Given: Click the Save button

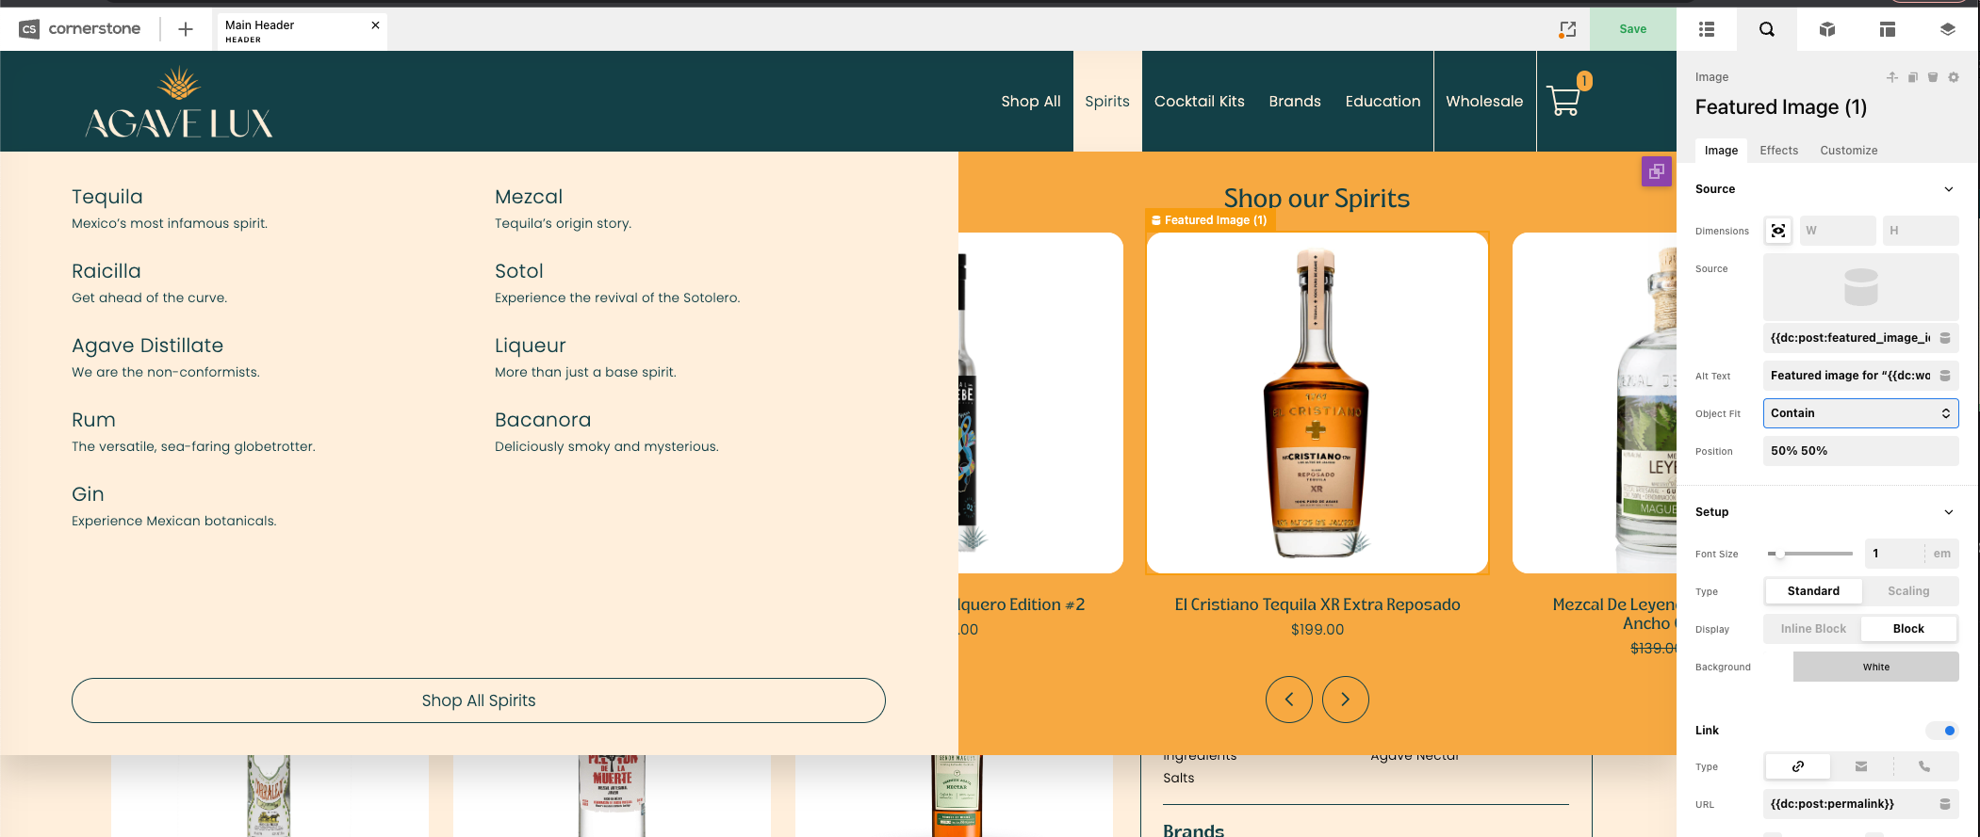Looking at the screenshot, I should (x=1632, y=29).
